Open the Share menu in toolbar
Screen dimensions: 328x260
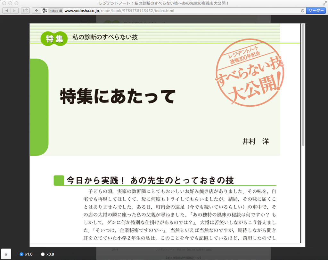pyautogui.click(x=25, y=11)
